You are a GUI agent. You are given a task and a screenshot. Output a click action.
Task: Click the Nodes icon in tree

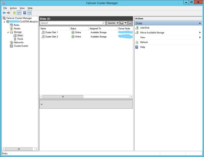(11, 29)
